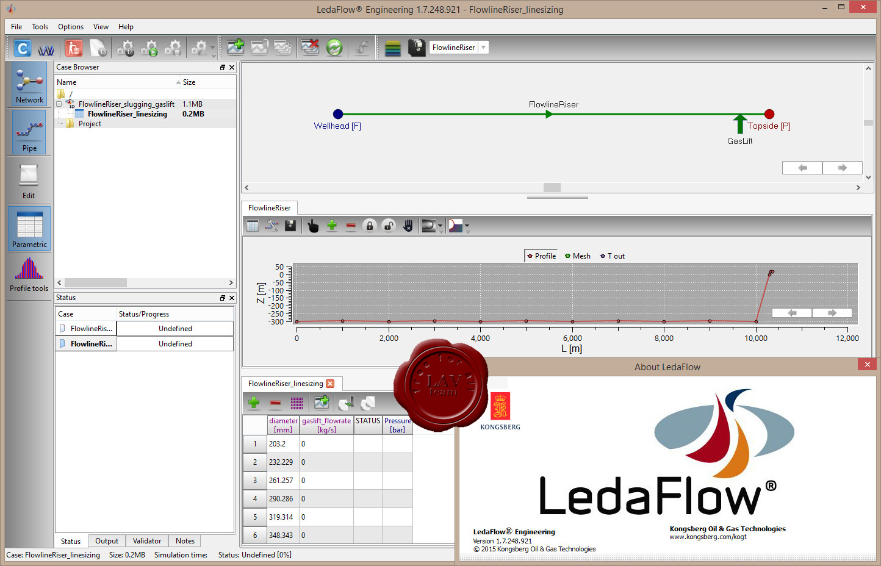Click the closed padlock lock icon
The image size is (881, 566).
370,226
